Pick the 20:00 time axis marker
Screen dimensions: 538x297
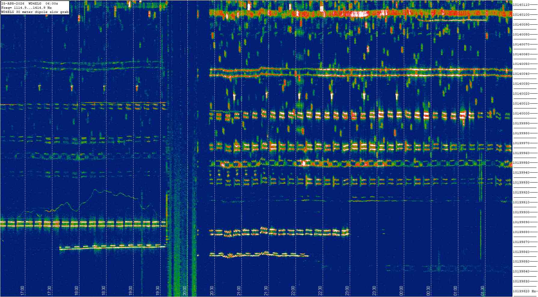pos(185,291)
